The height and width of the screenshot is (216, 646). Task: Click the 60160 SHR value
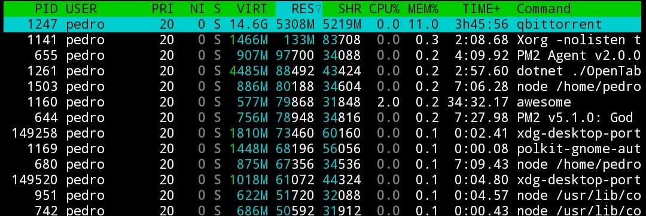coord(342,133)
